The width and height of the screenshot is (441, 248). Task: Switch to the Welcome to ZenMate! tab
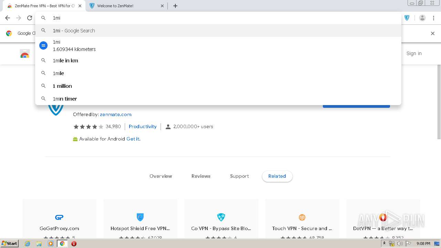(x=126, y=6)
